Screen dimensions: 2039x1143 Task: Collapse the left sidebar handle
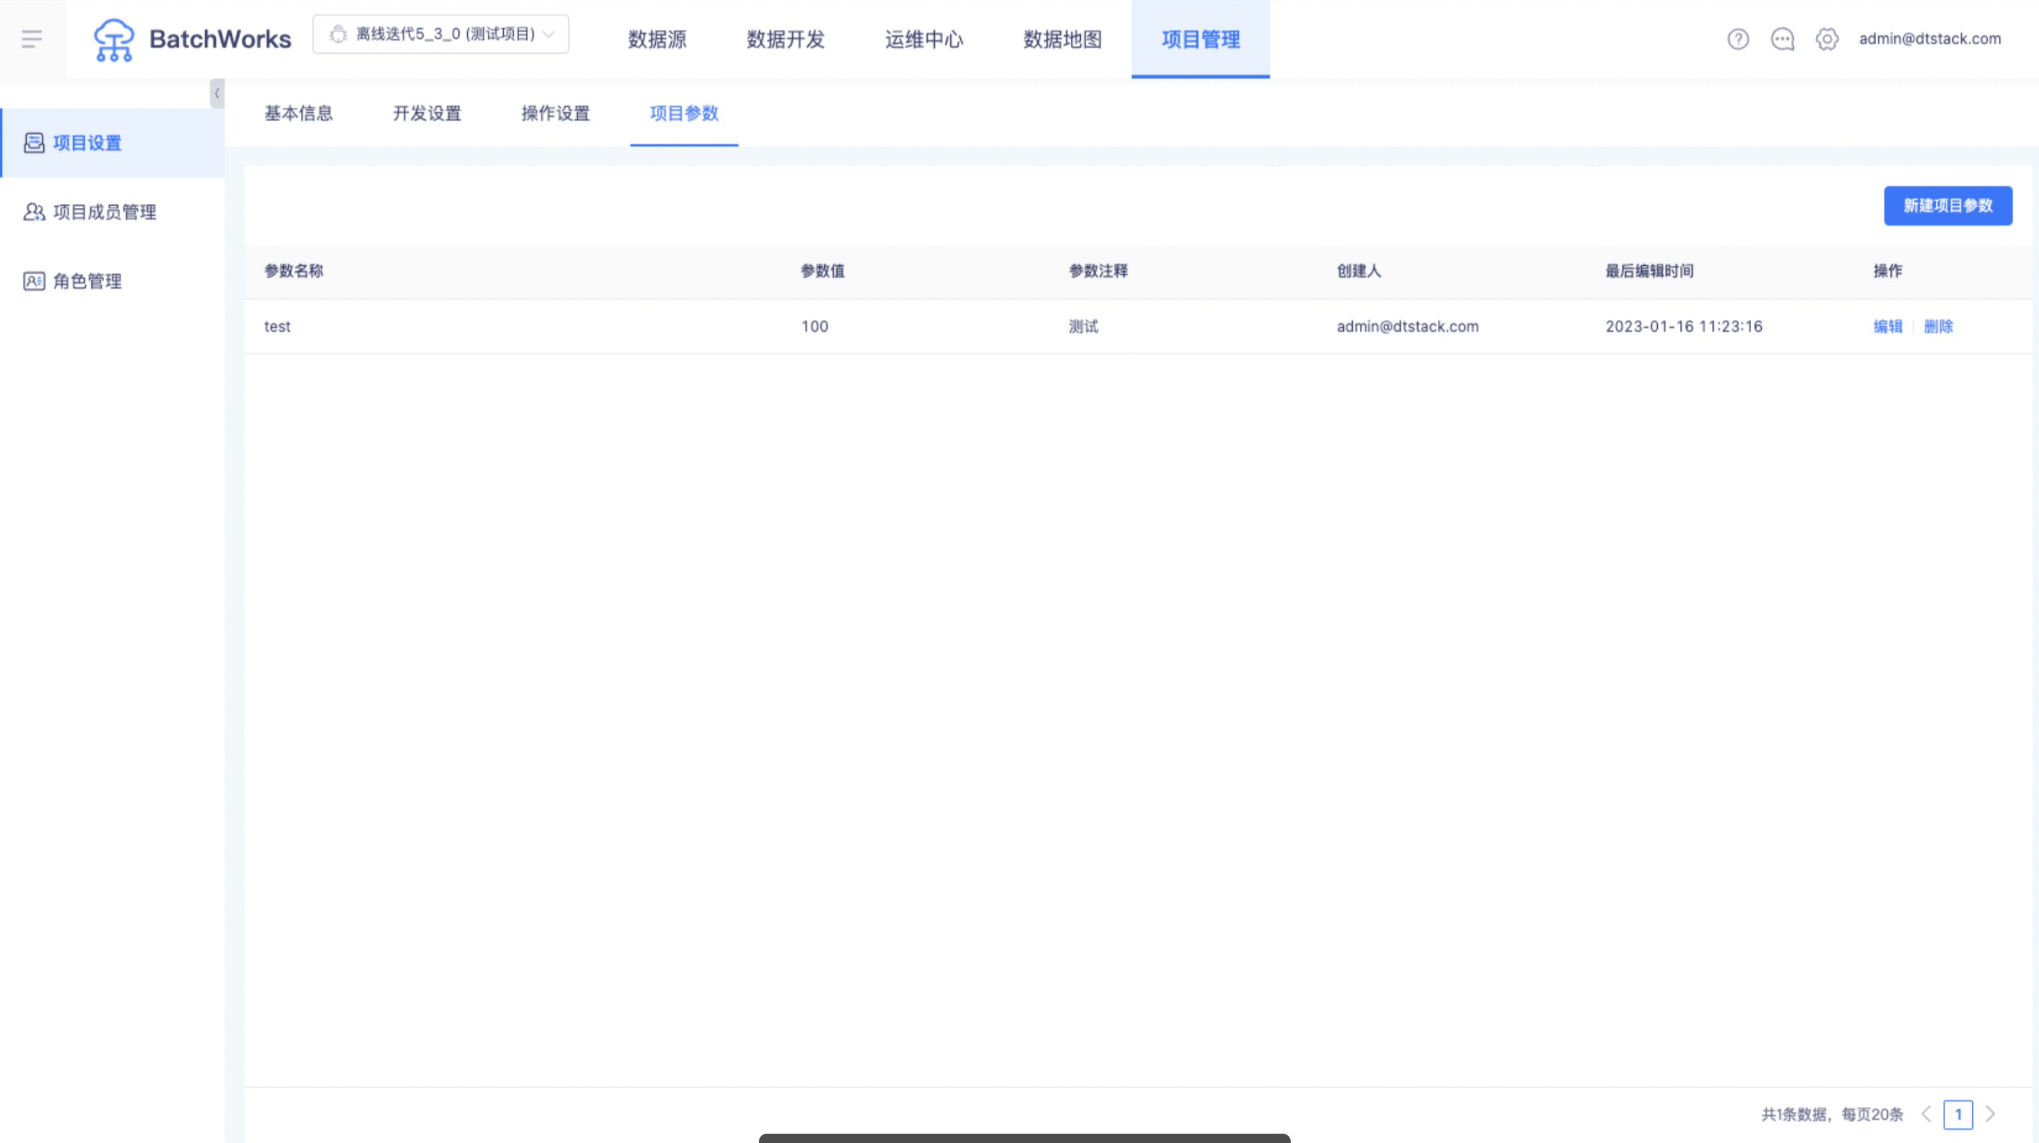(217, 93)
